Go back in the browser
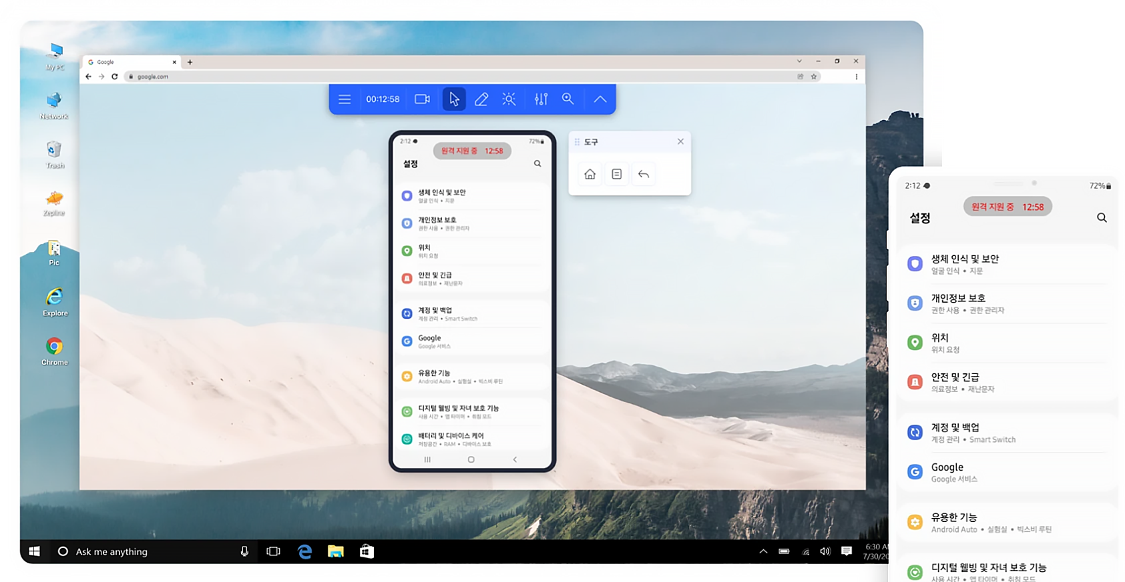Image resolution: width=1125 pixels, height=582 pixels. point(88,77)
